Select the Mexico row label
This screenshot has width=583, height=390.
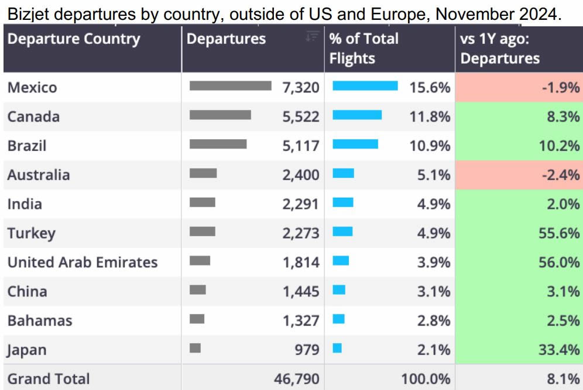[32, 88]
